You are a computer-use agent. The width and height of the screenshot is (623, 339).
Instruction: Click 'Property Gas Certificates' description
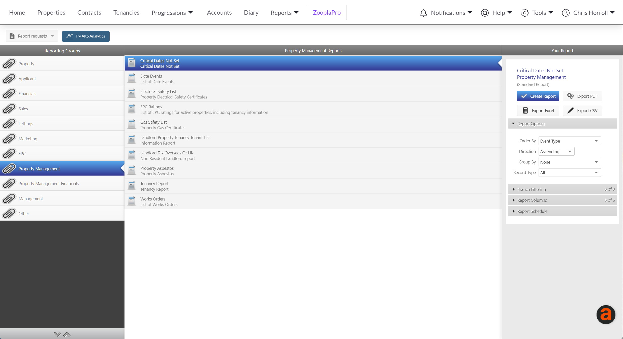(163, 128)
